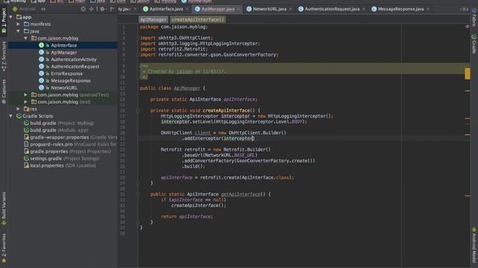Select settings.gradle file
The height and width of the screenshot is (268, 478).
click(65, 159)
